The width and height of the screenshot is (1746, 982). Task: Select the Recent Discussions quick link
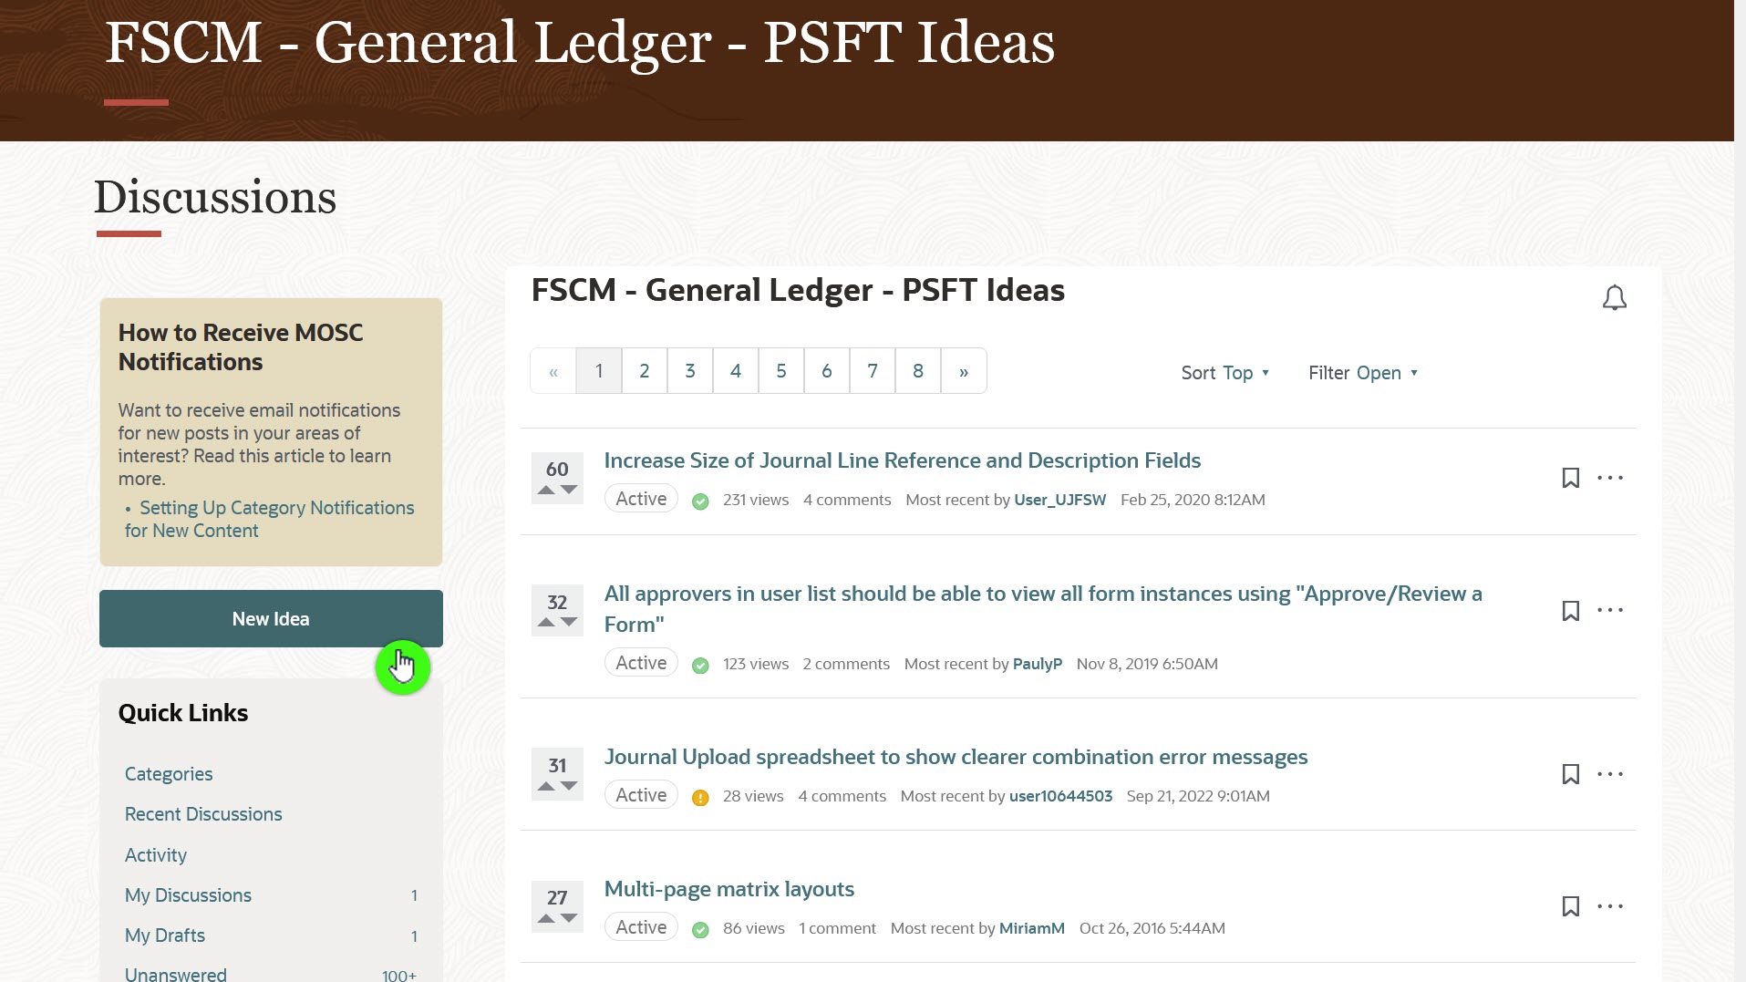click(203, 814)
